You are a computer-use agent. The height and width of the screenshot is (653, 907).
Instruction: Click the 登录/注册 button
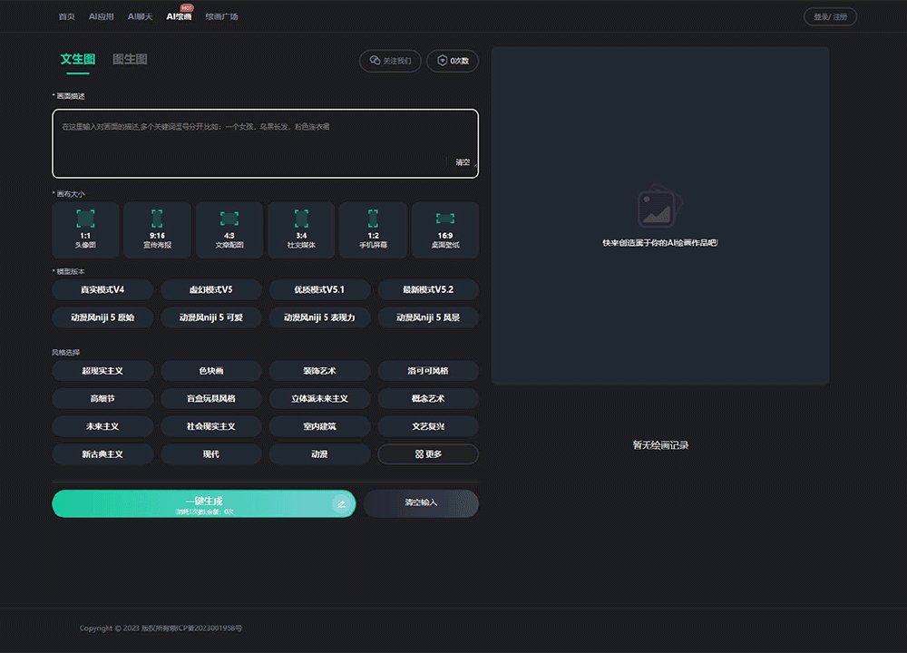[x=830, y=16]
